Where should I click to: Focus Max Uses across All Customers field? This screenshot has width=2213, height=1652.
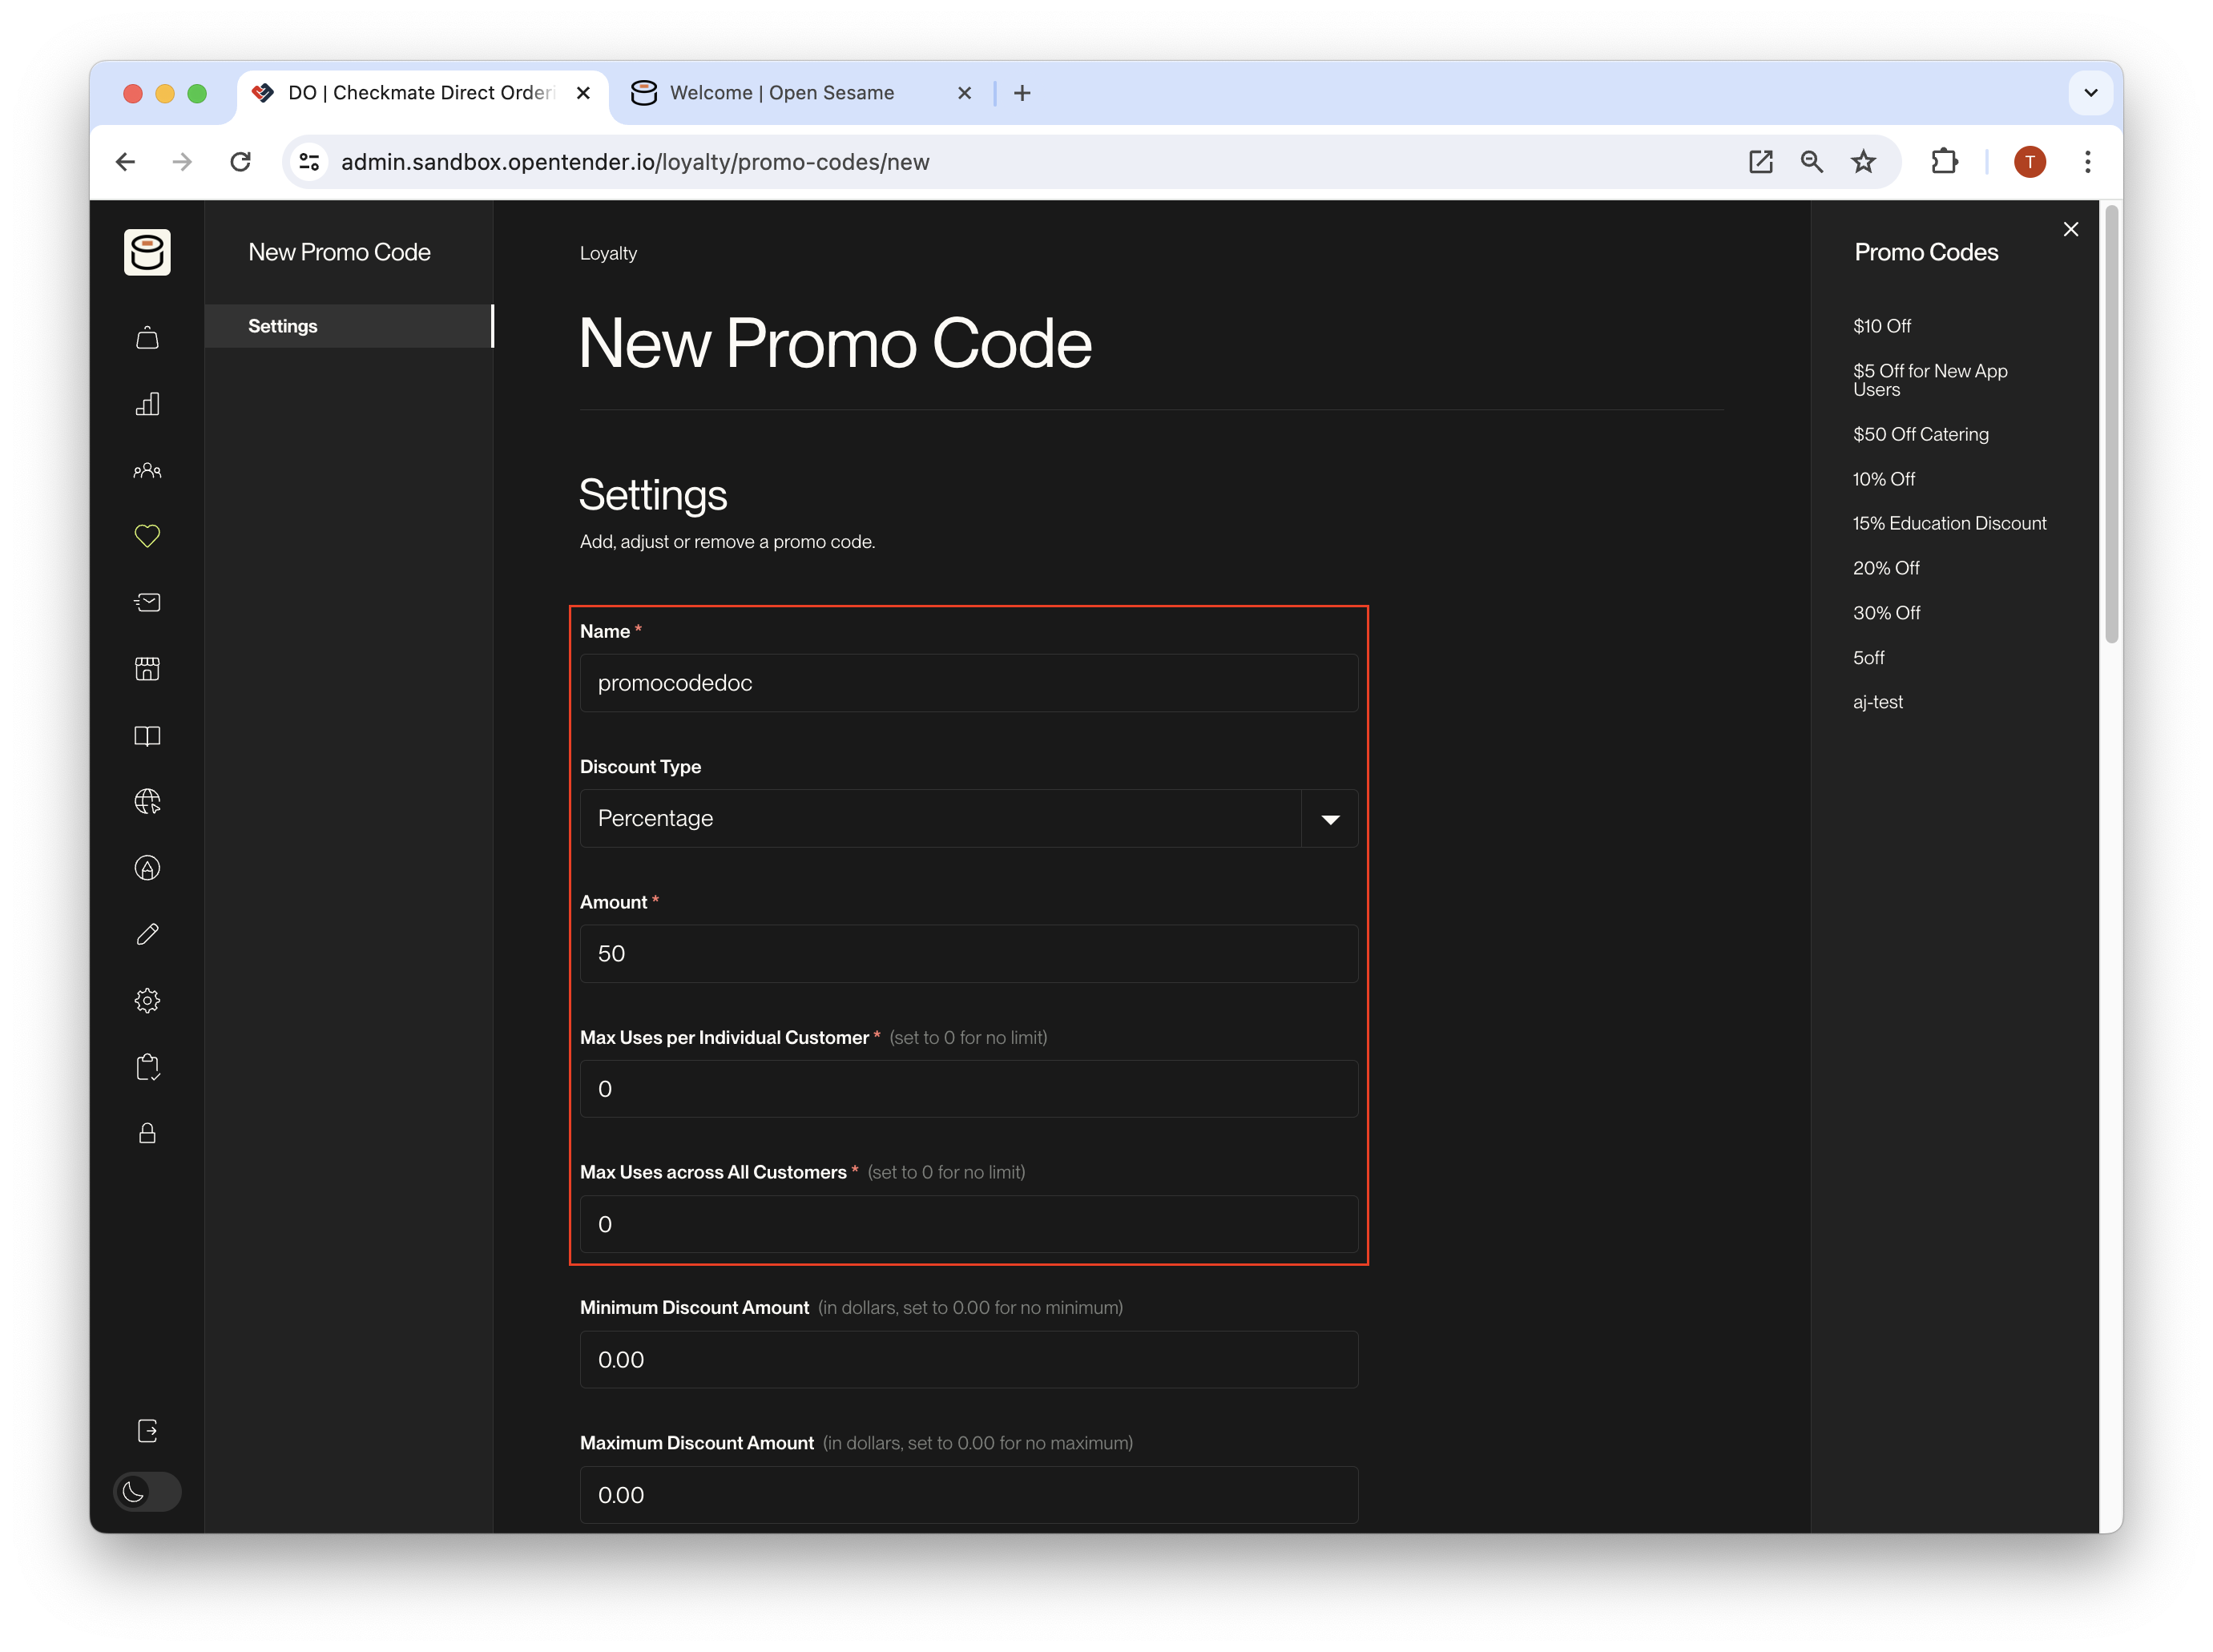click(x=968, y=1224)
